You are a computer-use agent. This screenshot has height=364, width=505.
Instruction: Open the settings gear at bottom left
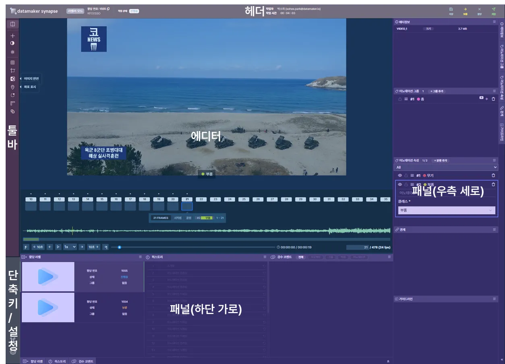(x=12, y=352)
